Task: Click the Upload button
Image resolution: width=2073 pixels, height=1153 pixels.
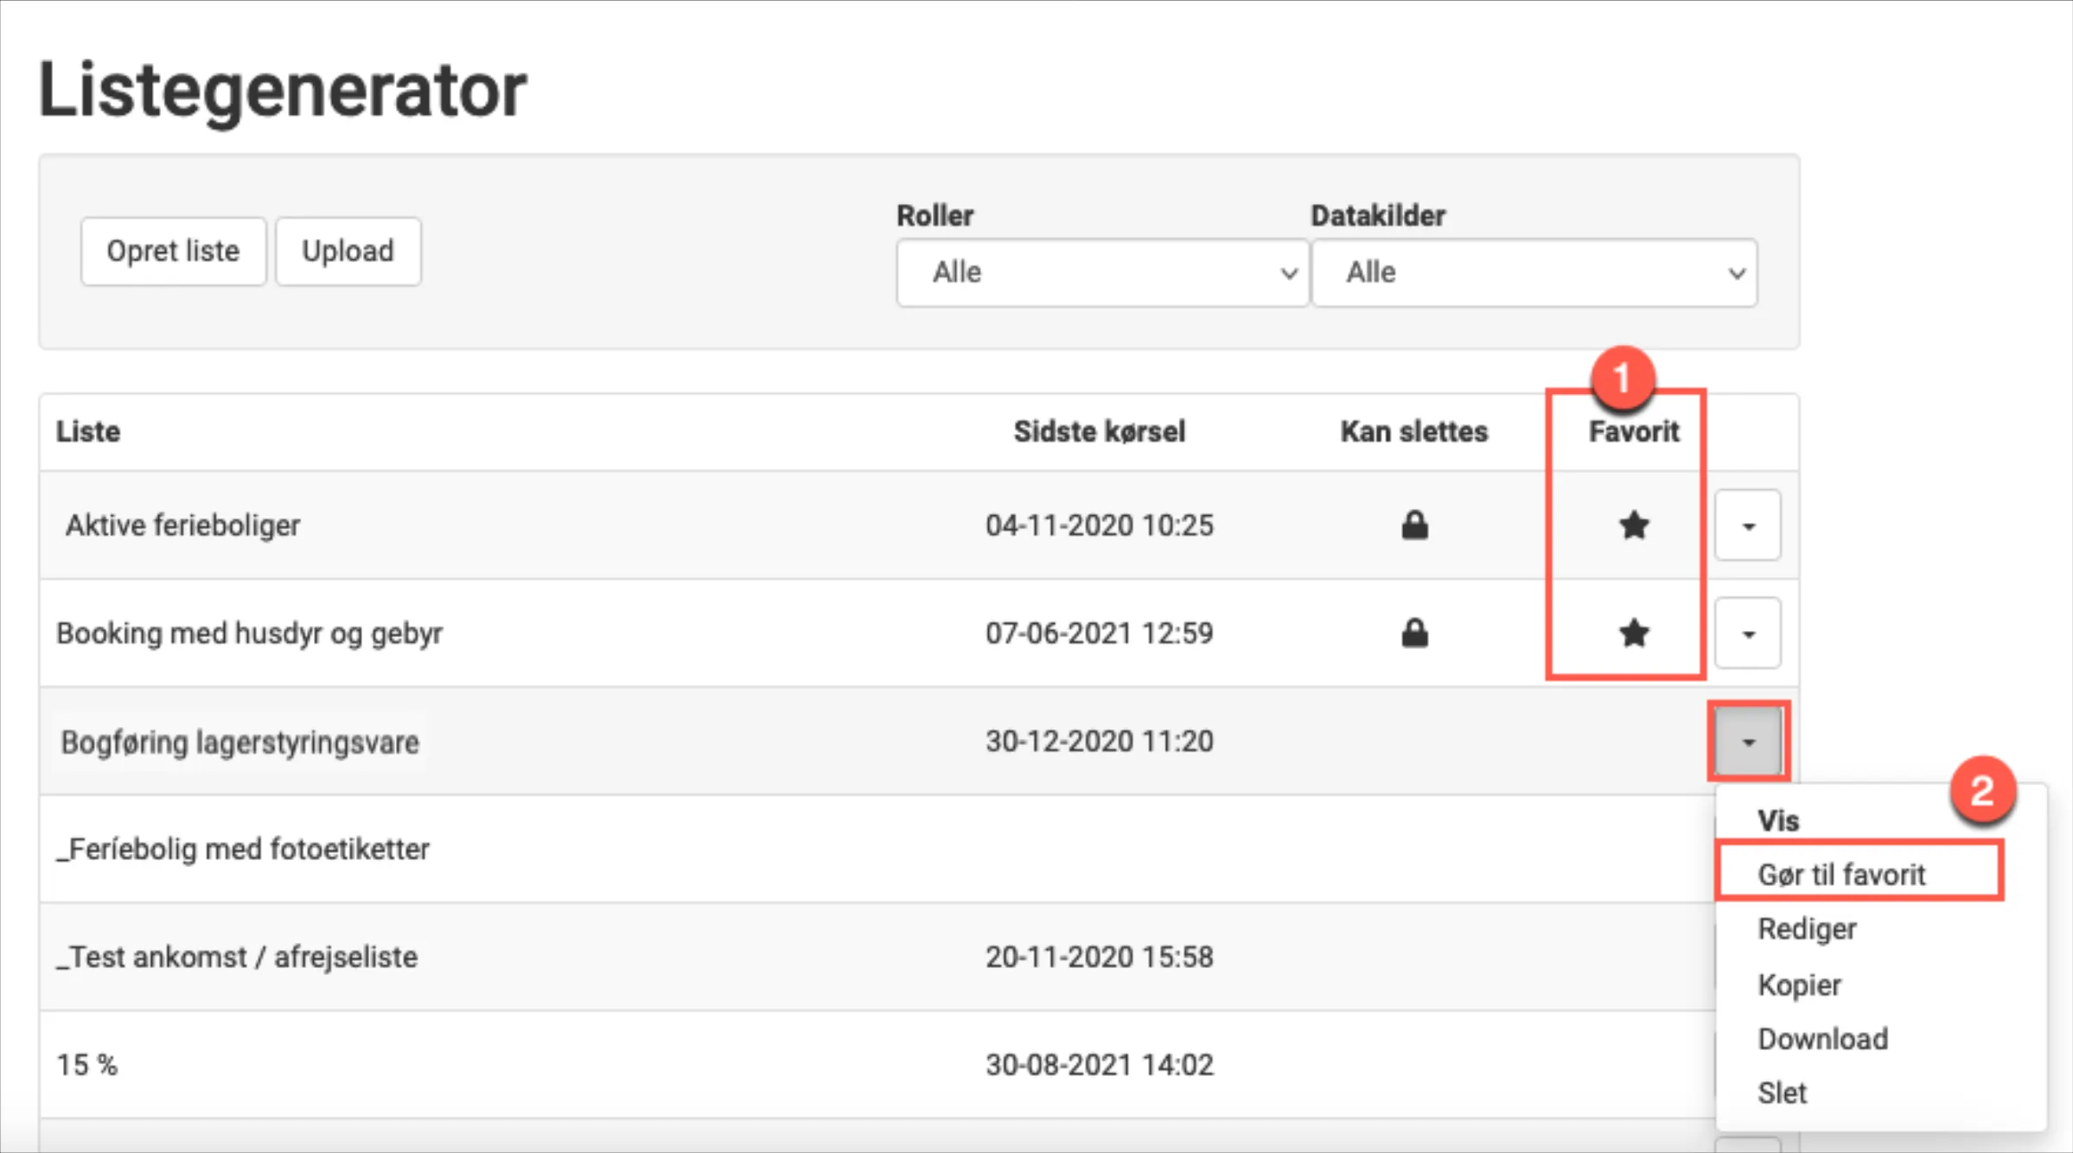Action: click(348, 252)
